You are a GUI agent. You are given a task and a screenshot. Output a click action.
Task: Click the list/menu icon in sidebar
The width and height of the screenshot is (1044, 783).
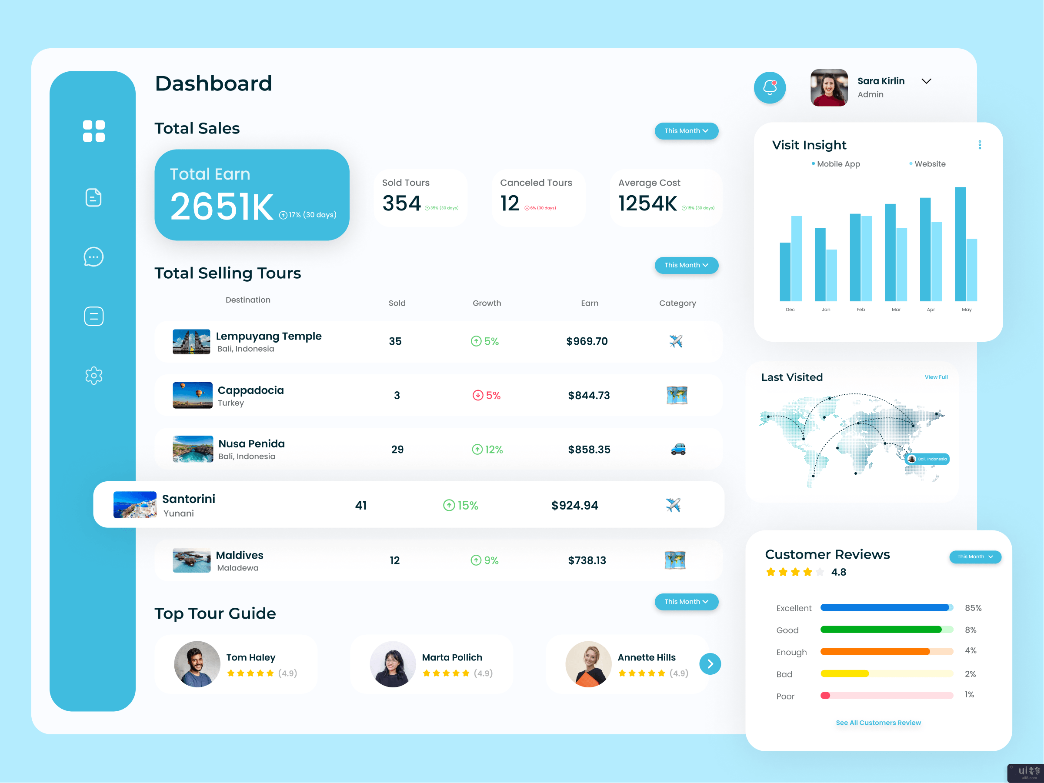click(92, 315)
